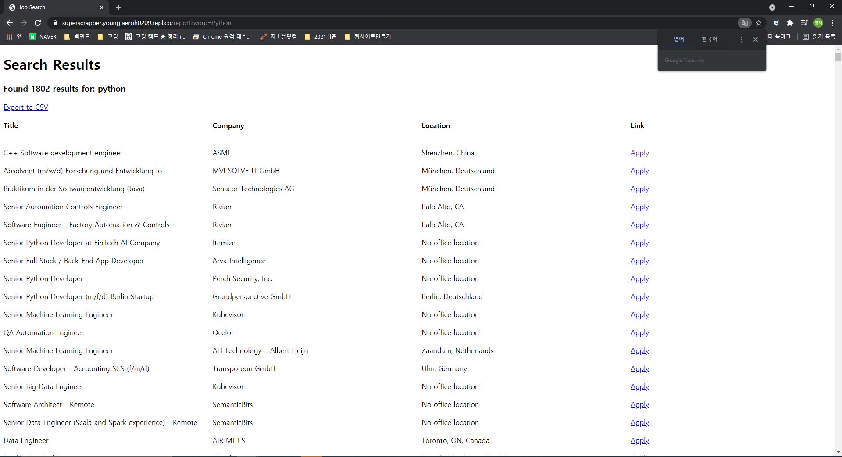The width and height of the screenshot is (842, 457).
Task: Apply to Software Architect - Remote job
Action: click(640, 404)
